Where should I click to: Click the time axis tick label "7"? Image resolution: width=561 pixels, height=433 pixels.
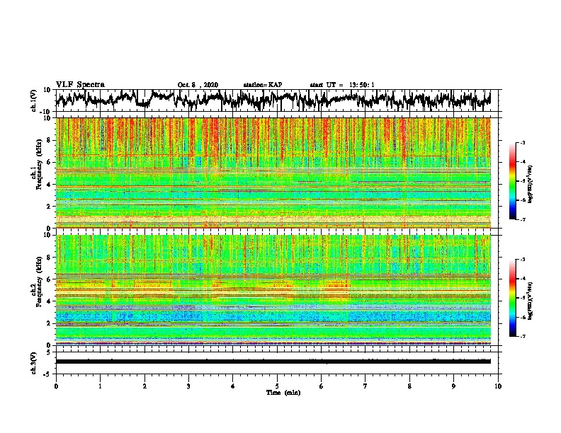tap(365, 386)
